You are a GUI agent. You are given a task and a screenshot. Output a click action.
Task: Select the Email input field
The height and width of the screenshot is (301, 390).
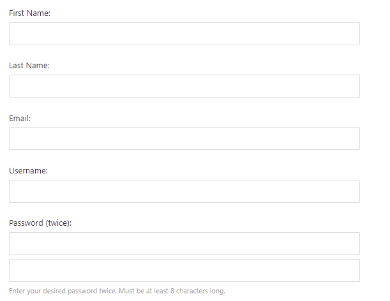(x=184, y=138)
